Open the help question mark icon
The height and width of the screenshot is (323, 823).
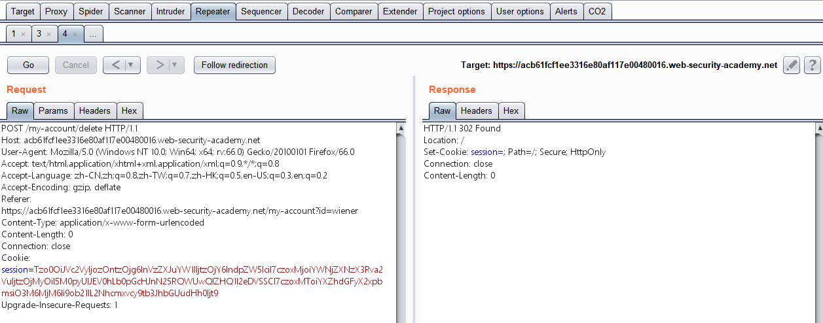[813, 65]
